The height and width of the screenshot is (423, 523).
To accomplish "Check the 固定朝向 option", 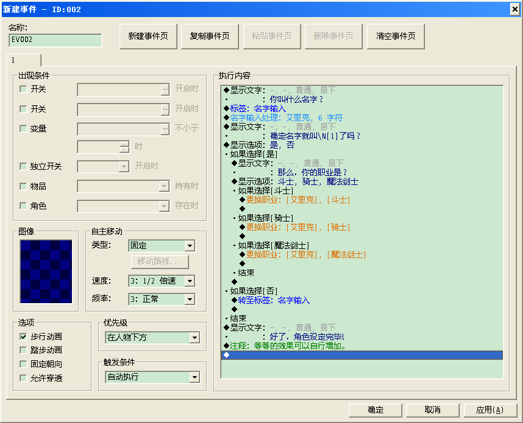I will pyautogui.click(x=23, y=364).
